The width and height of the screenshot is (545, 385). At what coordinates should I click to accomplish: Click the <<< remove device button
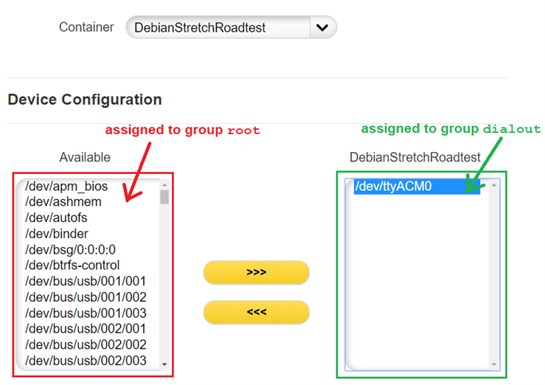click(256, 312)
